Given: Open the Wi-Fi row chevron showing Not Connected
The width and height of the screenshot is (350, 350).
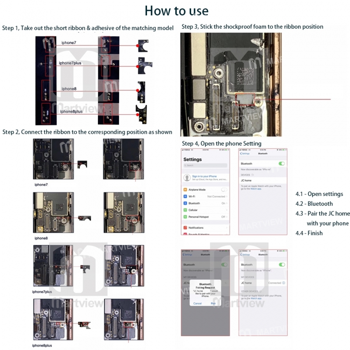Looking at the screenshot, I should pyautogui.click(x=226, y=196).
